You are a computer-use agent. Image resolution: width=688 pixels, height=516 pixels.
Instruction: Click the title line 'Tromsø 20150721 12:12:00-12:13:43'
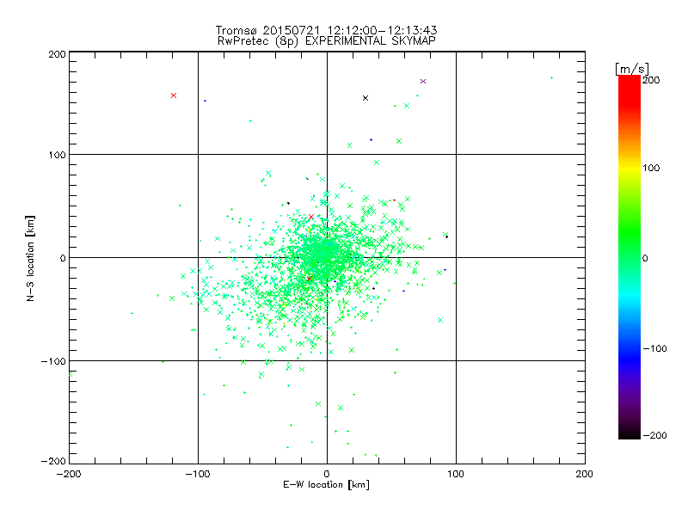[326, 30]
